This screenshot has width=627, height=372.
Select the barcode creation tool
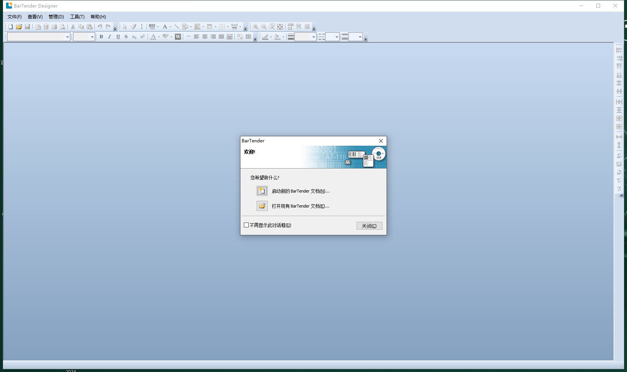152,27
